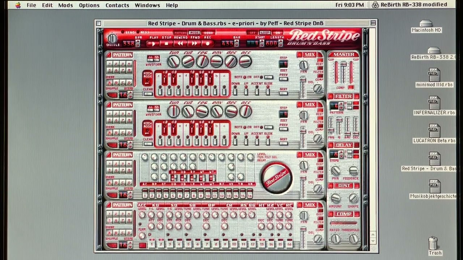Open the Options menu

tap(89, 5)
